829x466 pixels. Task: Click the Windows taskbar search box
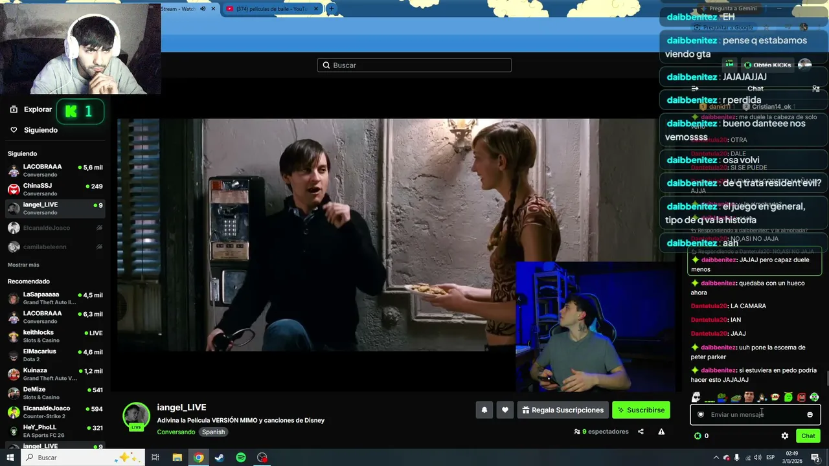click(x=84, y=458)
